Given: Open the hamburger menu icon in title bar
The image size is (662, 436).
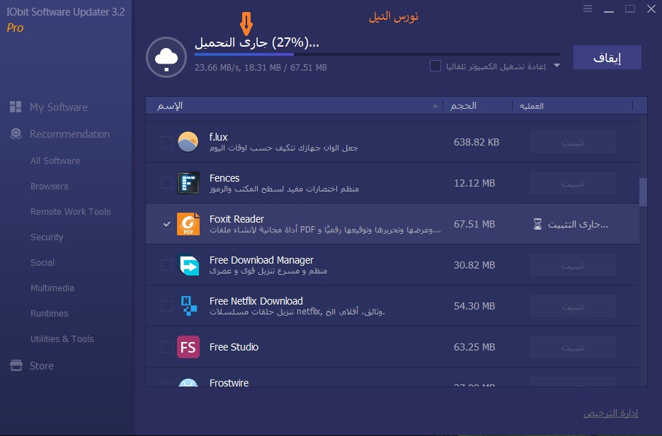Looking at the screenshot, I should pyautogui.click(x=587, y=8).
